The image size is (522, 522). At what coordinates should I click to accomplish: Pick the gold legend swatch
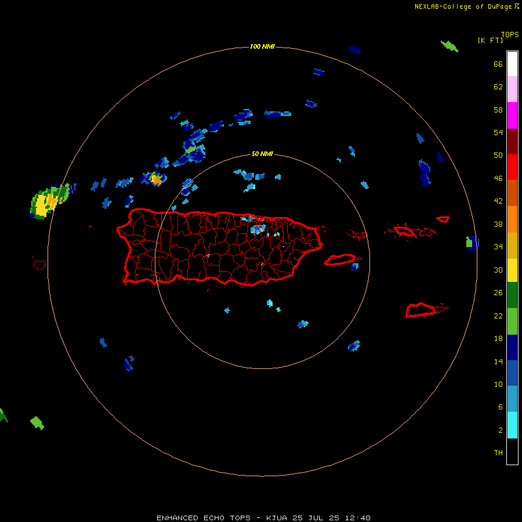pyautogui.click(x=512, y=246)
